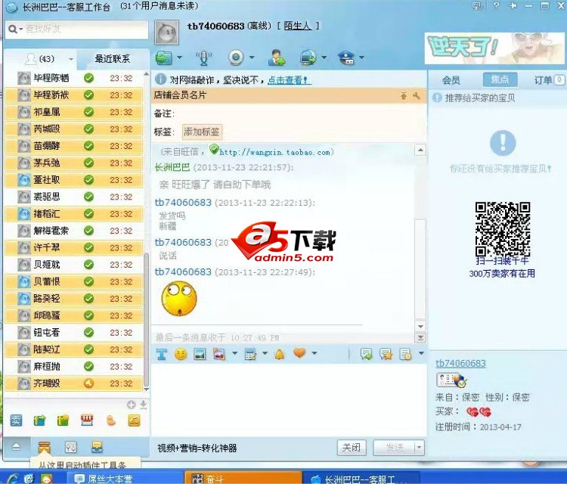The height and width of the screenshot is (484, 567).
Task: Click the chat scrollbar up arrow
Action: tap(420, 150)
